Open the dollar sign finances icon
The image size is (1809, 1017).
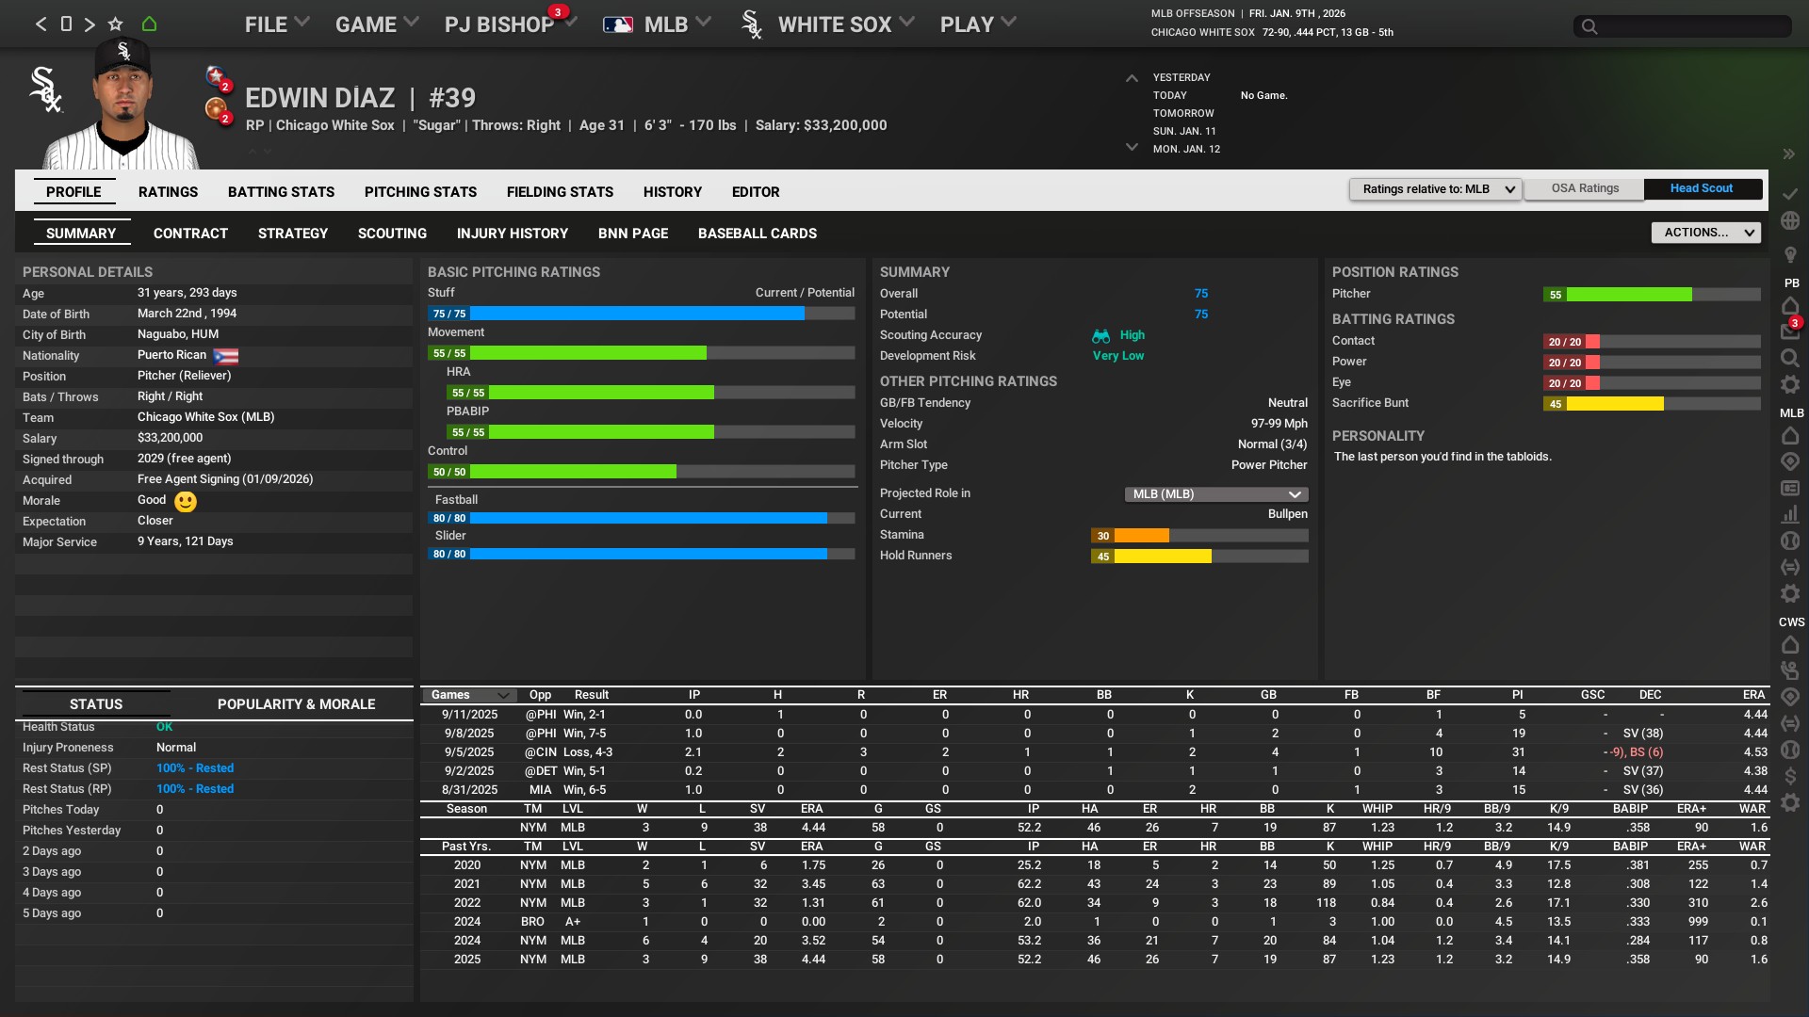tap(1790, 776)
